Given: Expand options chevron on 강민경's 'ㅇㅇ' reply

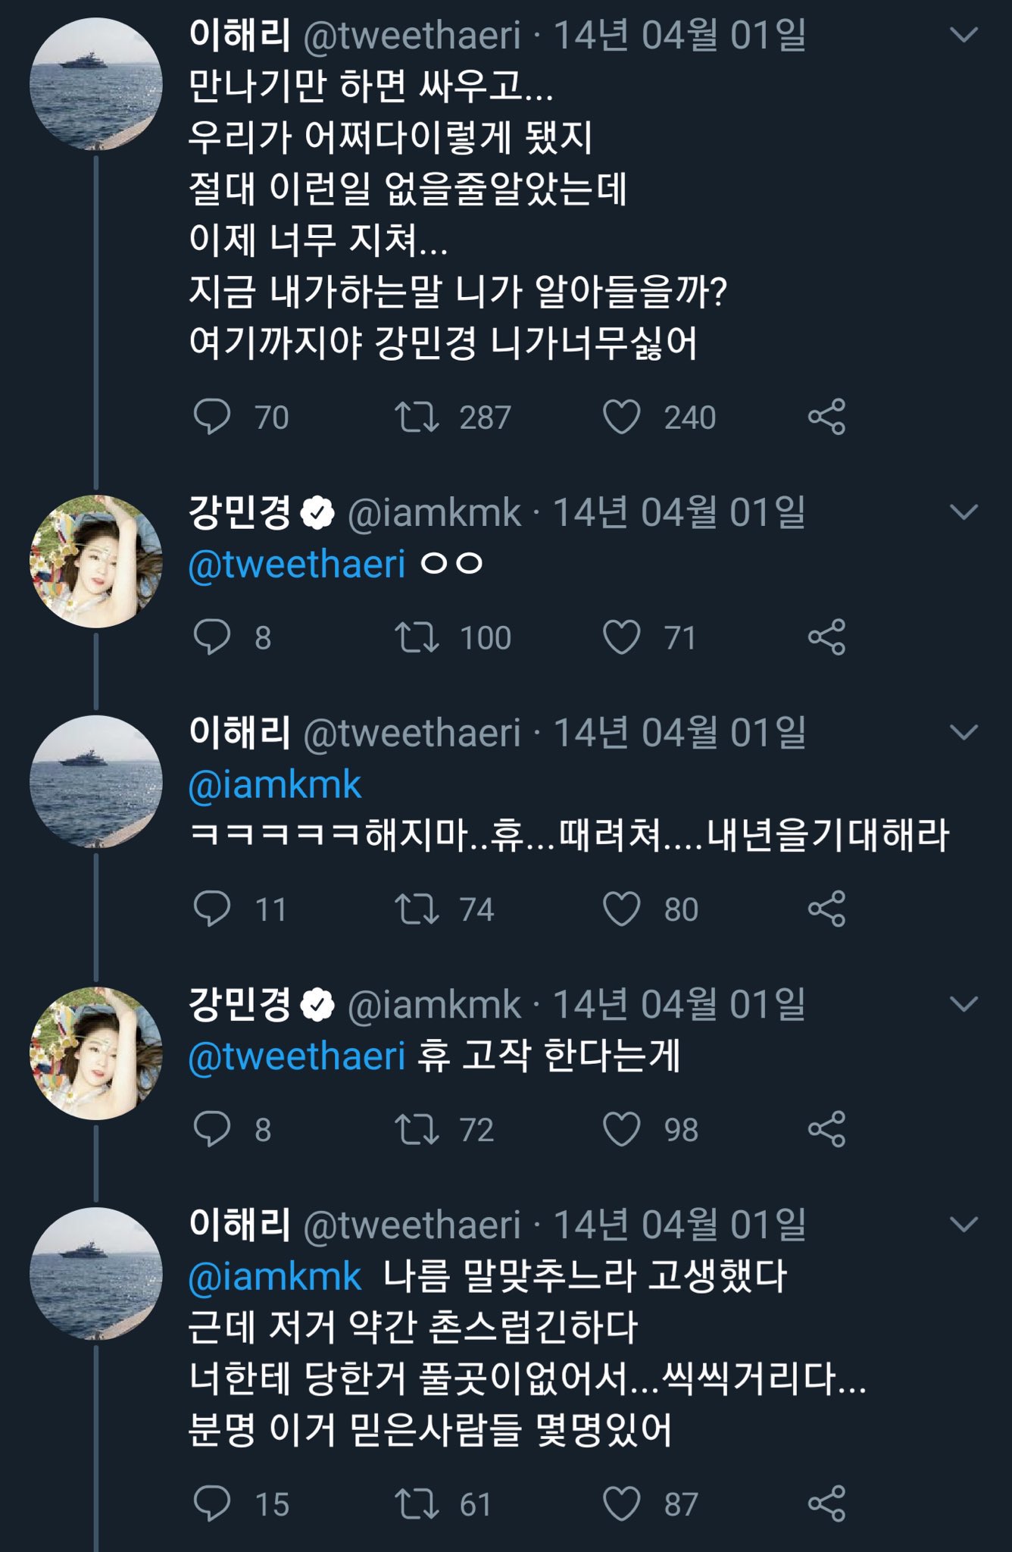Looking at the screenshot, I should point(964,512).
